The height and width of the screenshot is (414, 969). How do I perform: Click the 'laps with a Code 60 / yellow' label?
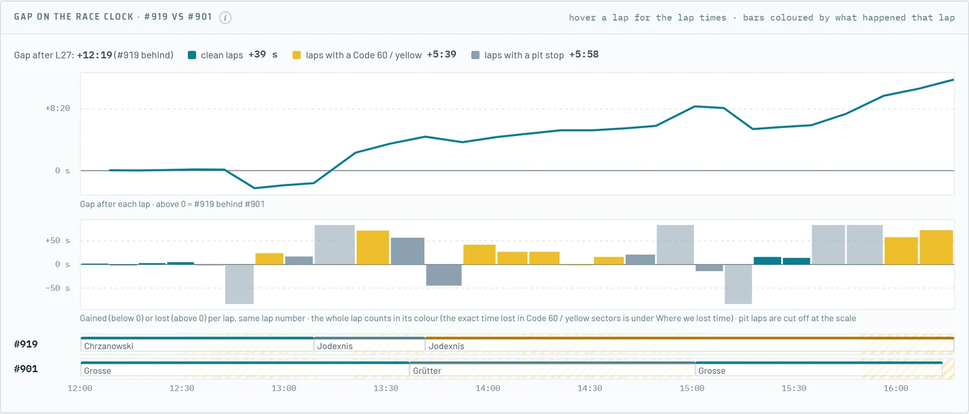tap(363, 55)
